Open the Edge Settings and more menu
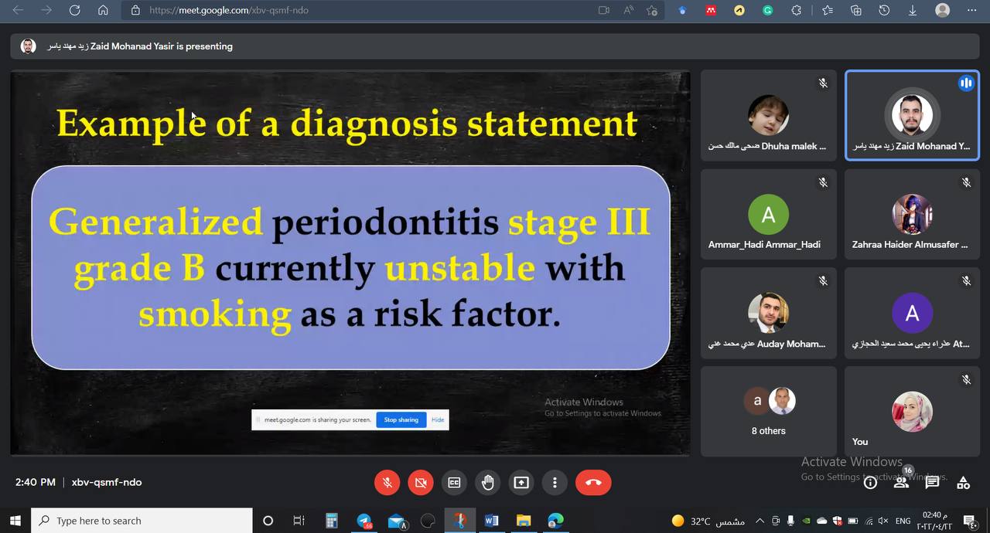The image size is (990, 533). [x=972, y=11]
